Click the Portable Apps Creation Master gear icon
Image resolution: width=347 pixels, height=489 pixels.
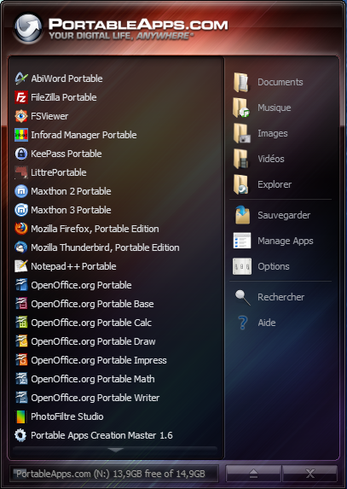[x=21, y=435]
